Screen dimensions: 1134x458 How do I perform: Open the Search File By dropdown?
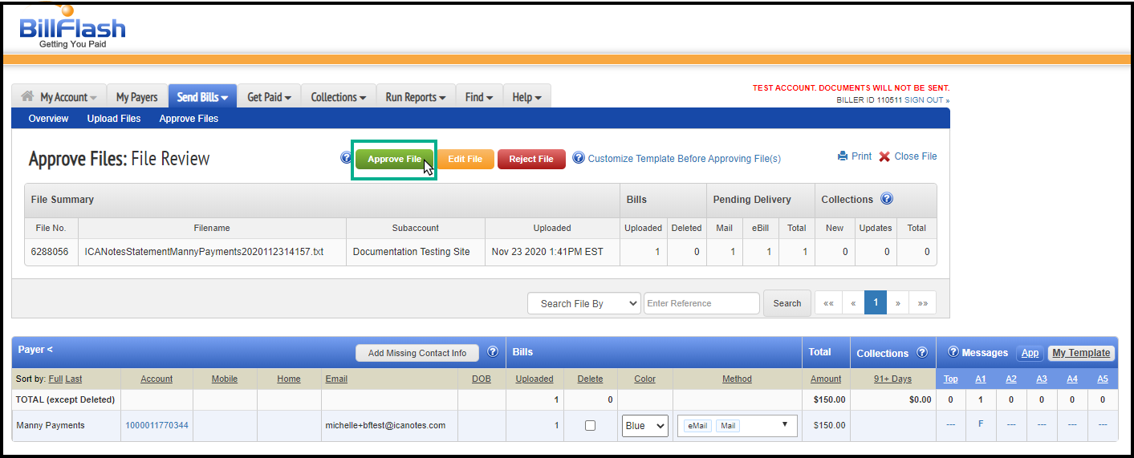(x=583, y=303)
